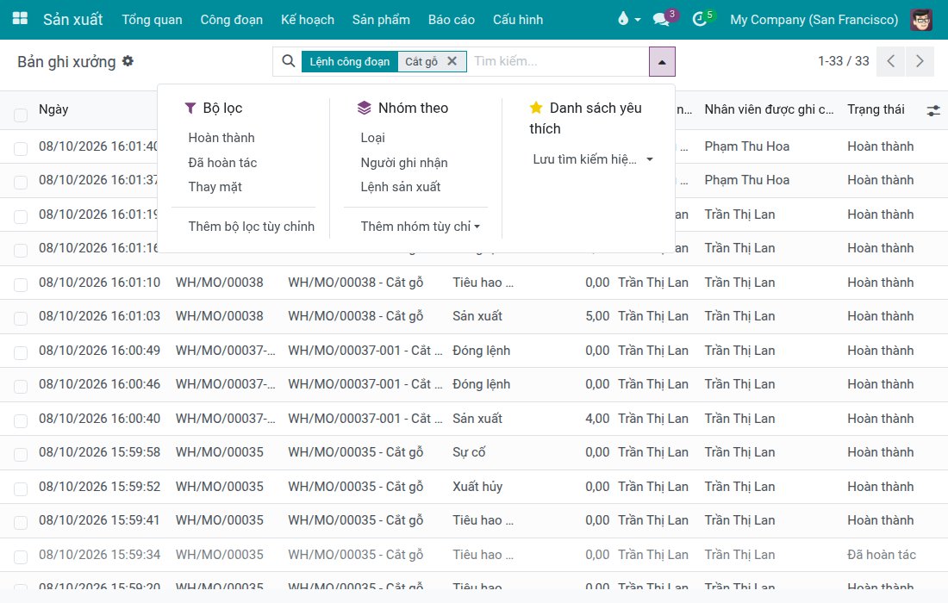Remove the Cắt gỗ filter tag

pos(452,61)
